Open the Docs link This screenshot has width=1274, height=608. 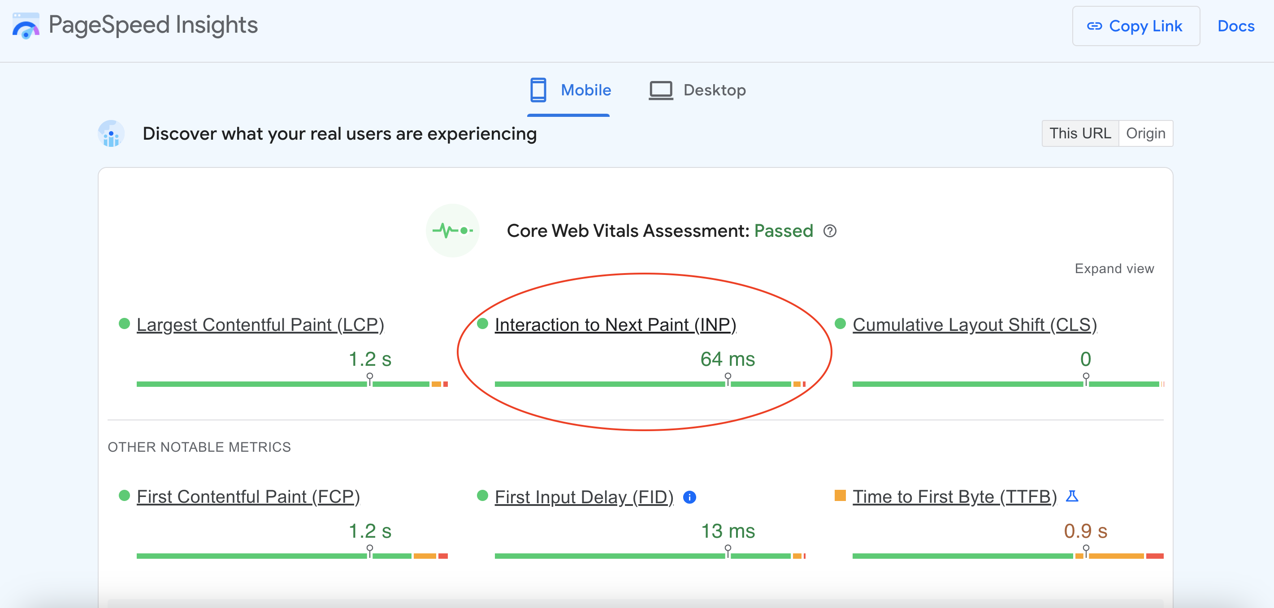click(x=1236, y=26)
